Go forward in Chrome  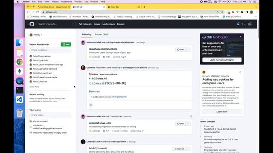tap(33, 12)
